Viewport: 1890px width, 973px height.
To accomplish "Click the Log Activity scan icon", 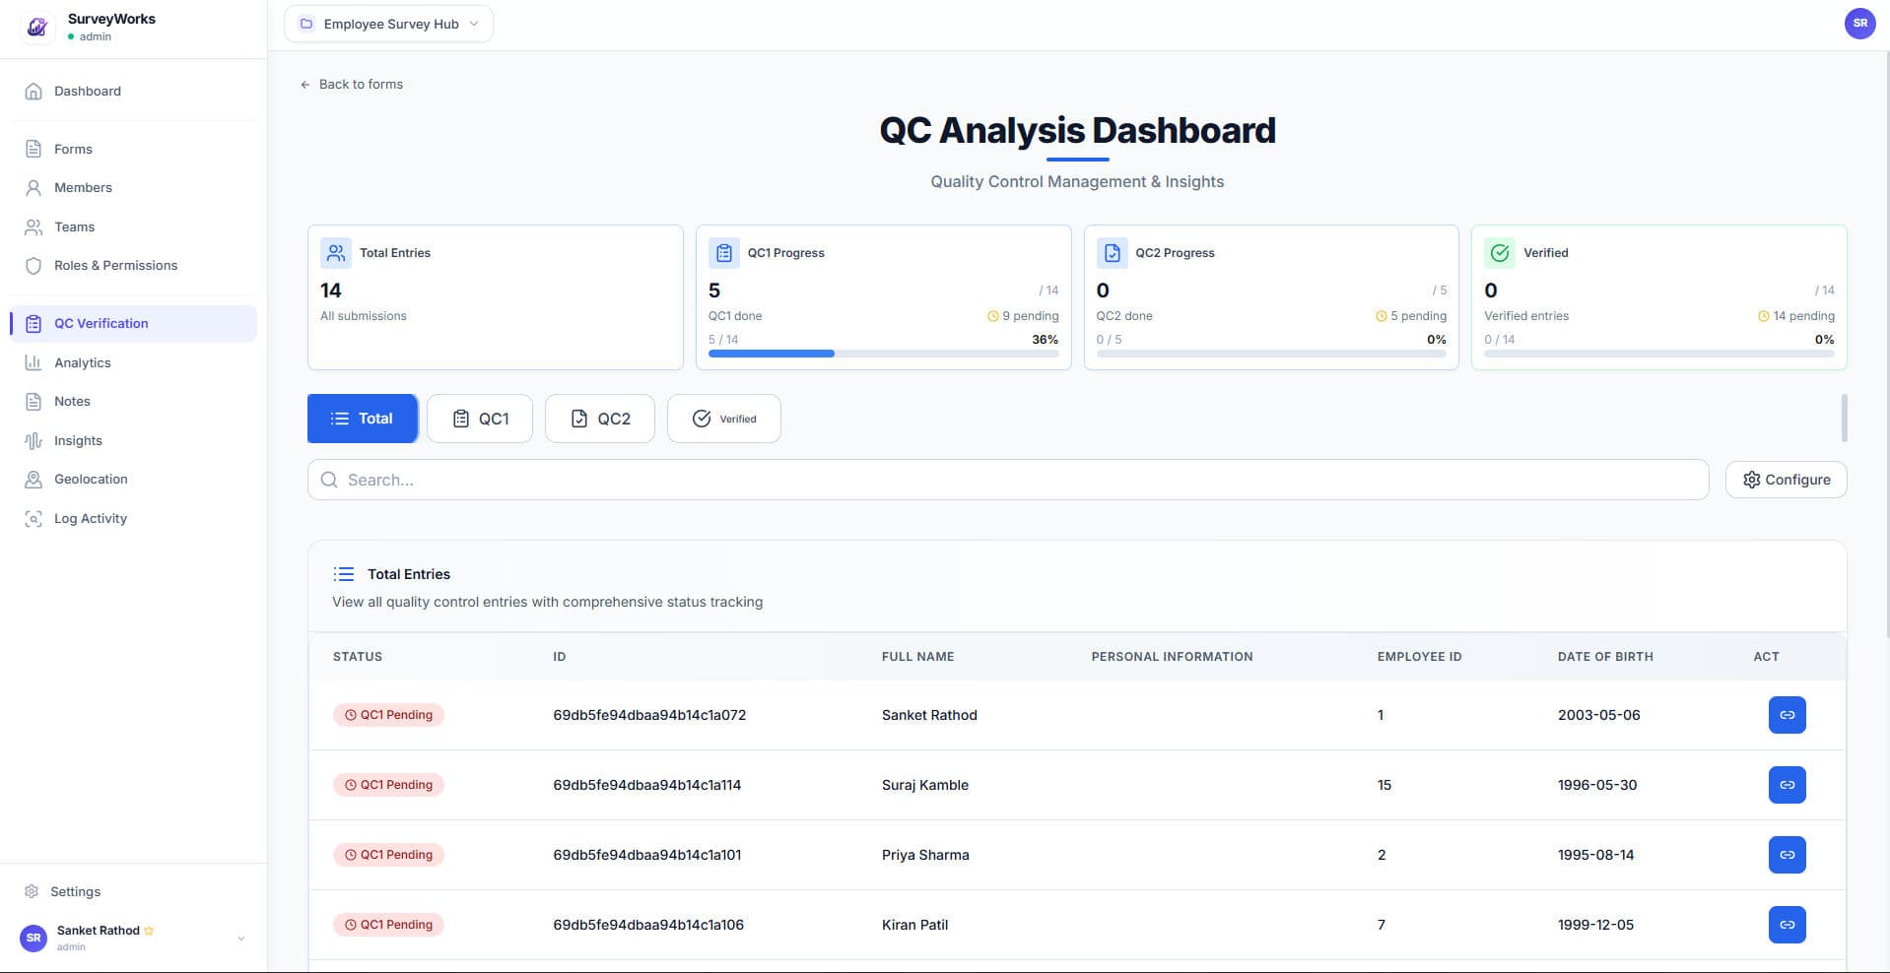I will tap(34, 519).
